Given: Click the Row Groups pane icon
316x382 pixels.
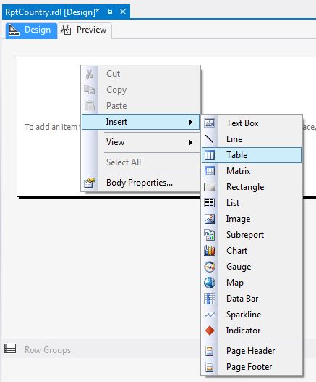Looking at the screenshot, I should coord(10,349).
